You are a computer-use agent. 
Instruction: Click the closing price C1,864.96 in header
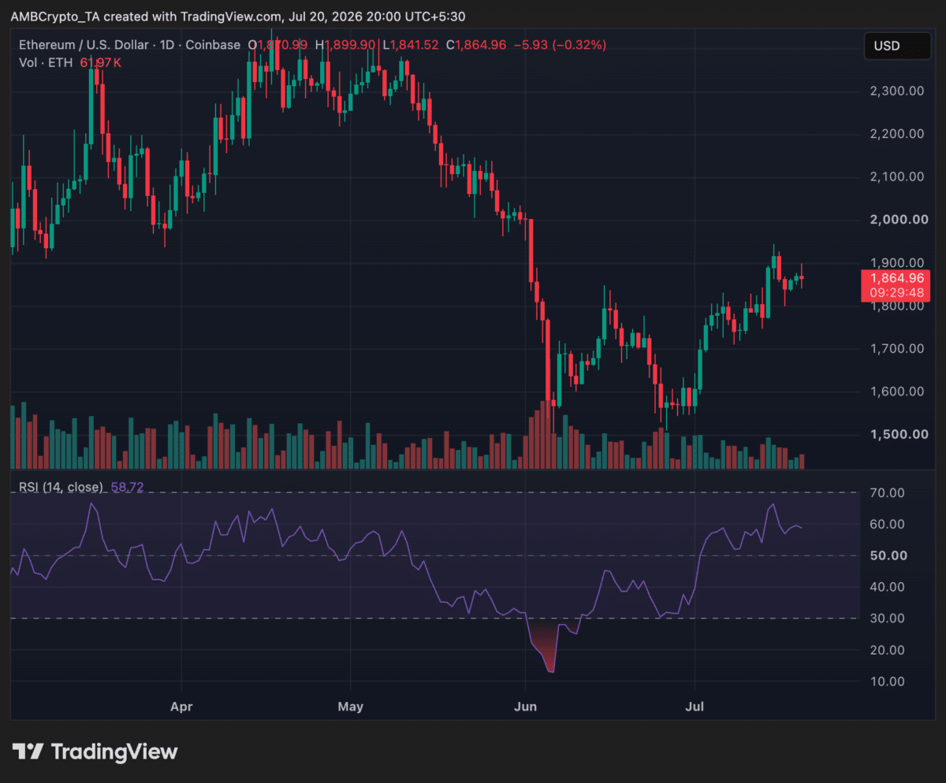[x=476, y=45]
